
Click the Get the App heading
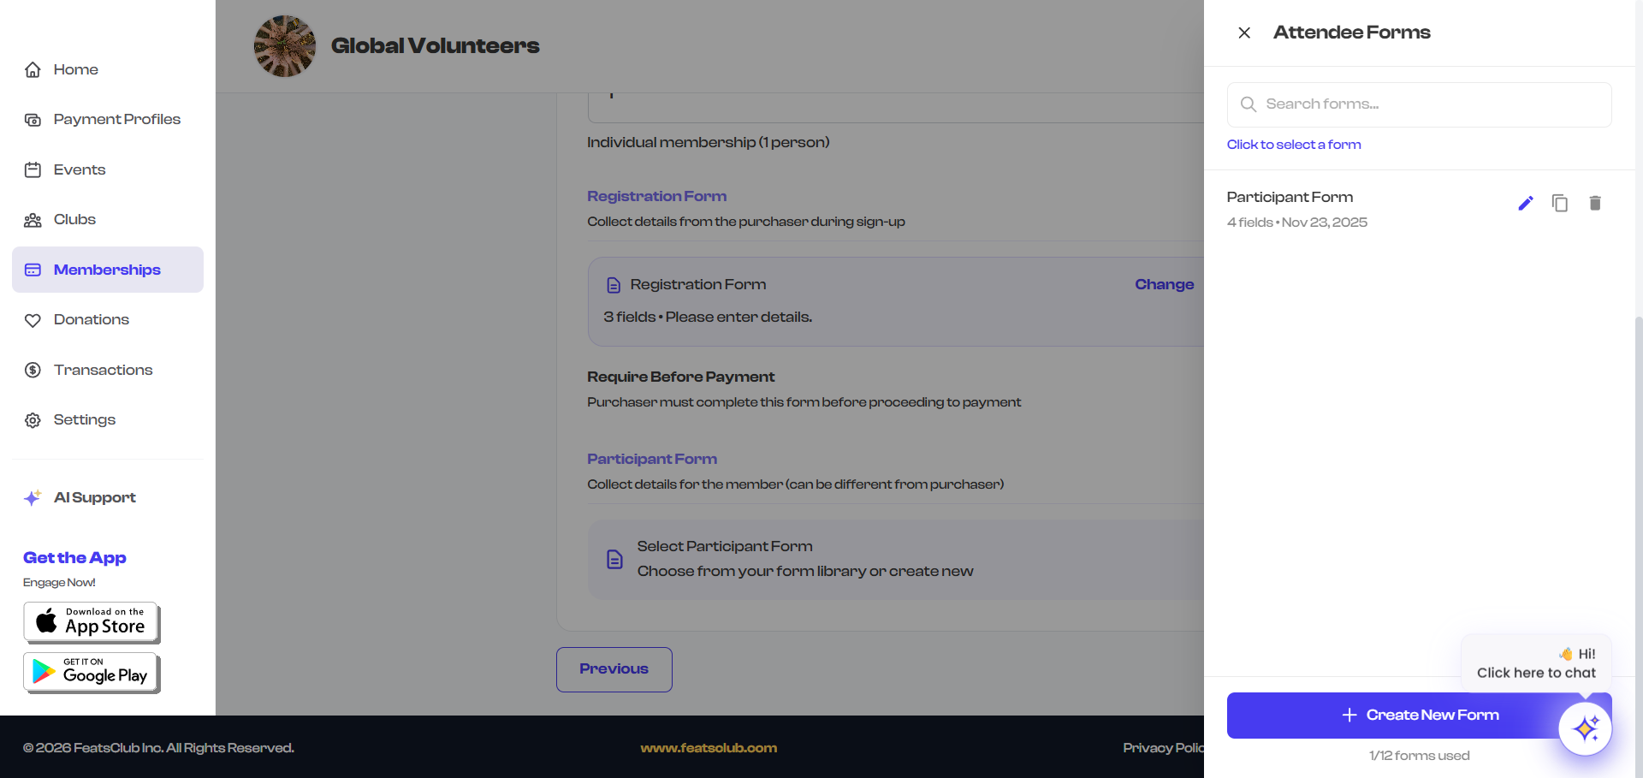[x=74, y=558]
